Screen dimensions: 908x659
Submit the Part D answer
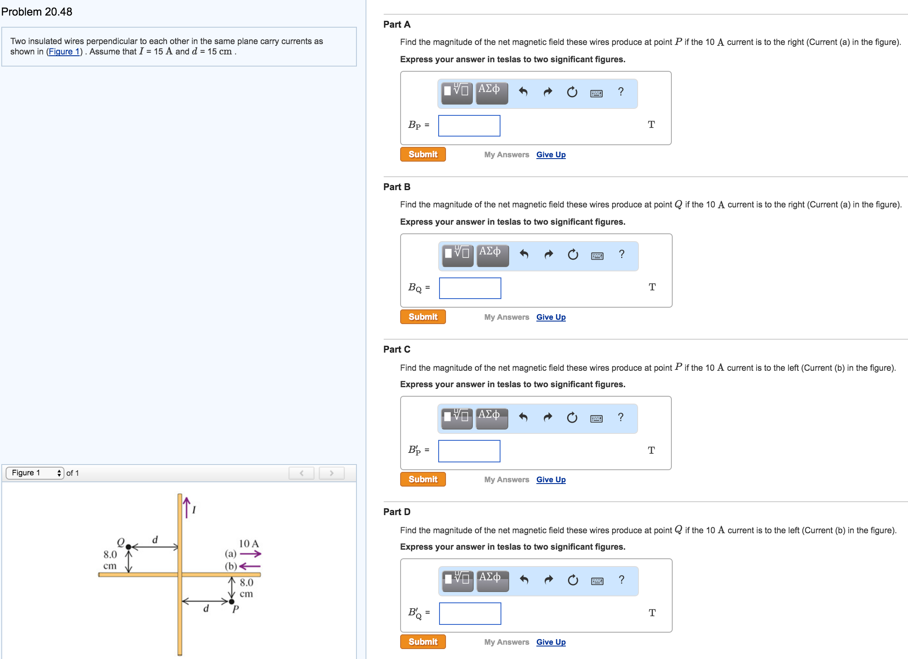[423, 642]
